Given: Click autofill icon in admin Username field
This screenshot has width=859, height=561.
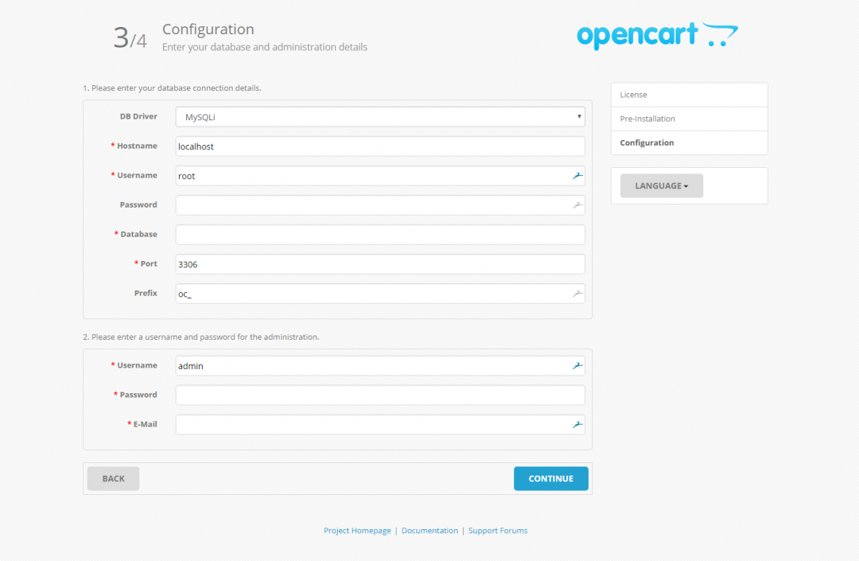Looking at the screenshot, I should click(577, 366).
